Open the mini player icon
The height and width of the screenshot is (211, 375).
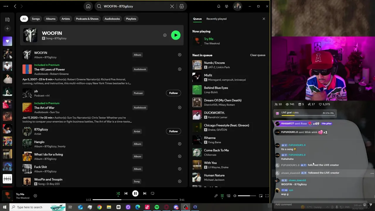point(261,196)
